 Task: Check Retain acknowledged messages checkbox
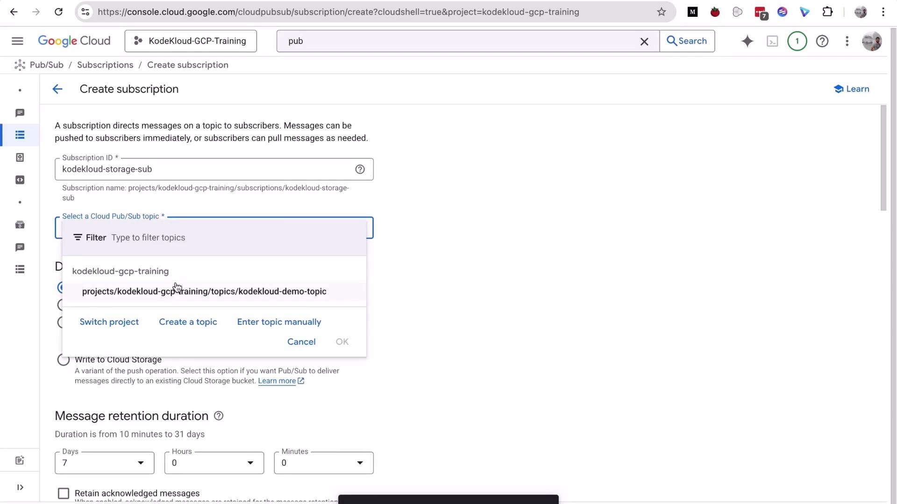(64, 493)
